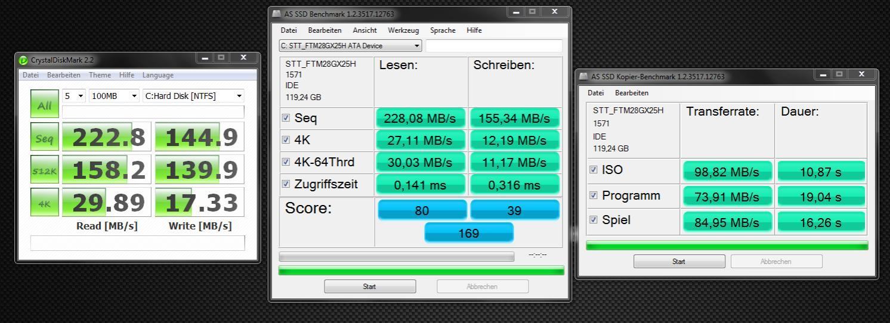This screenshot has height=323, width=890.
Task: Click the 144.9 sequential write result
Action: pyautogui.click(x=200, y=138)
